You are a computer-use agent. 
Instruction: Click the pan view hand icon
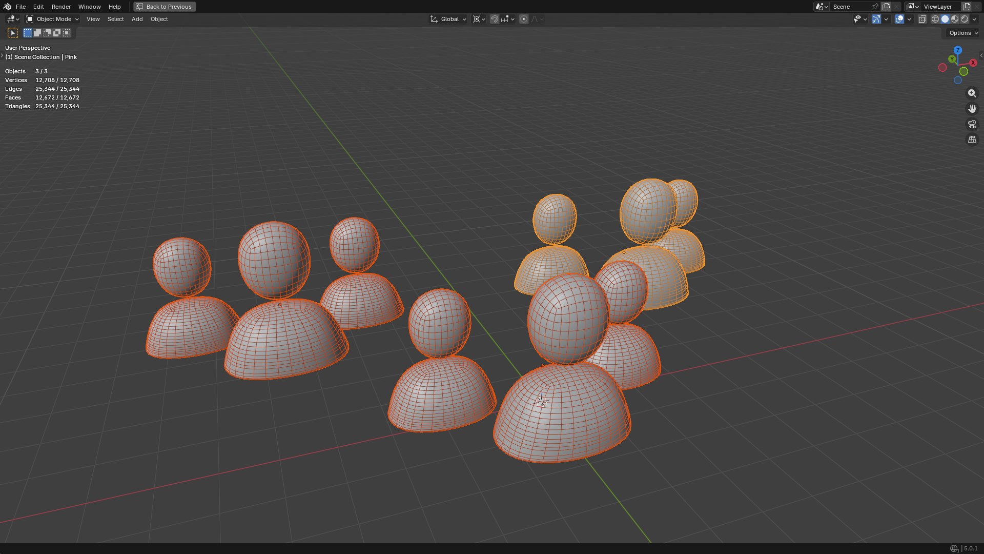[x=972, y=109]
